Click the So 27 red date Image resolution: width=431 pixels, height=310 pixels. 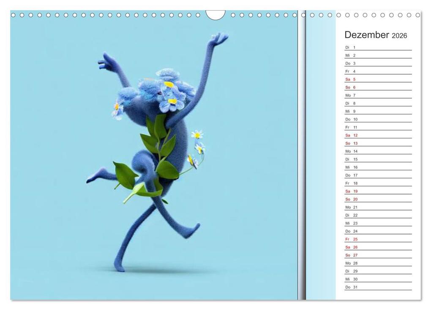[x=377, y=255]
